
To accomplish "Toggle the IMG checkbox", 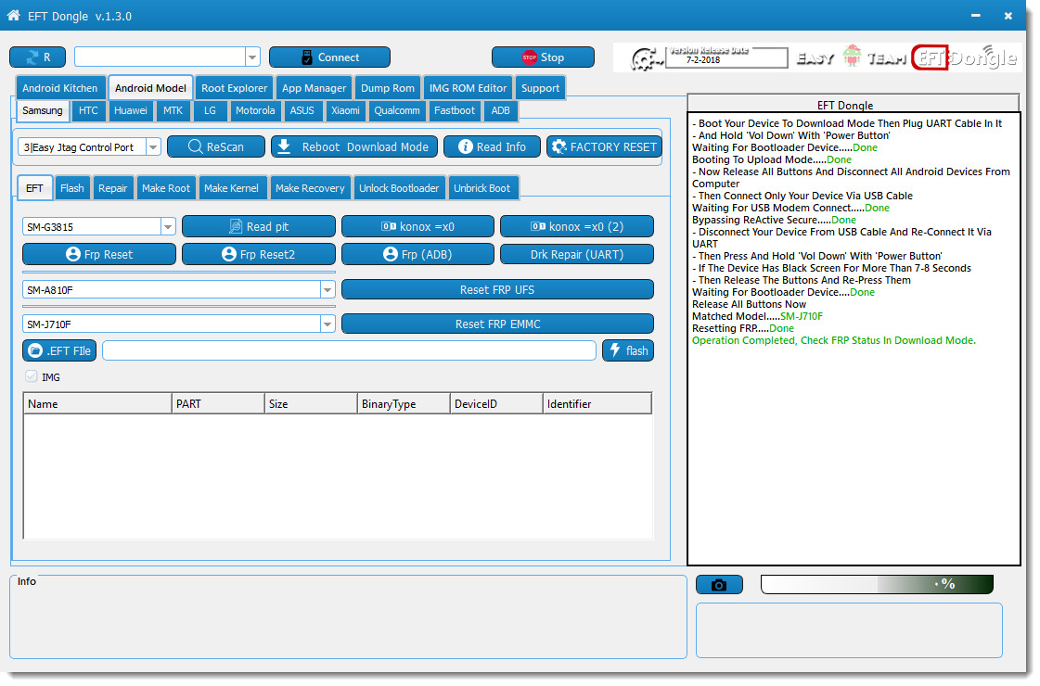I will (32, 376).
